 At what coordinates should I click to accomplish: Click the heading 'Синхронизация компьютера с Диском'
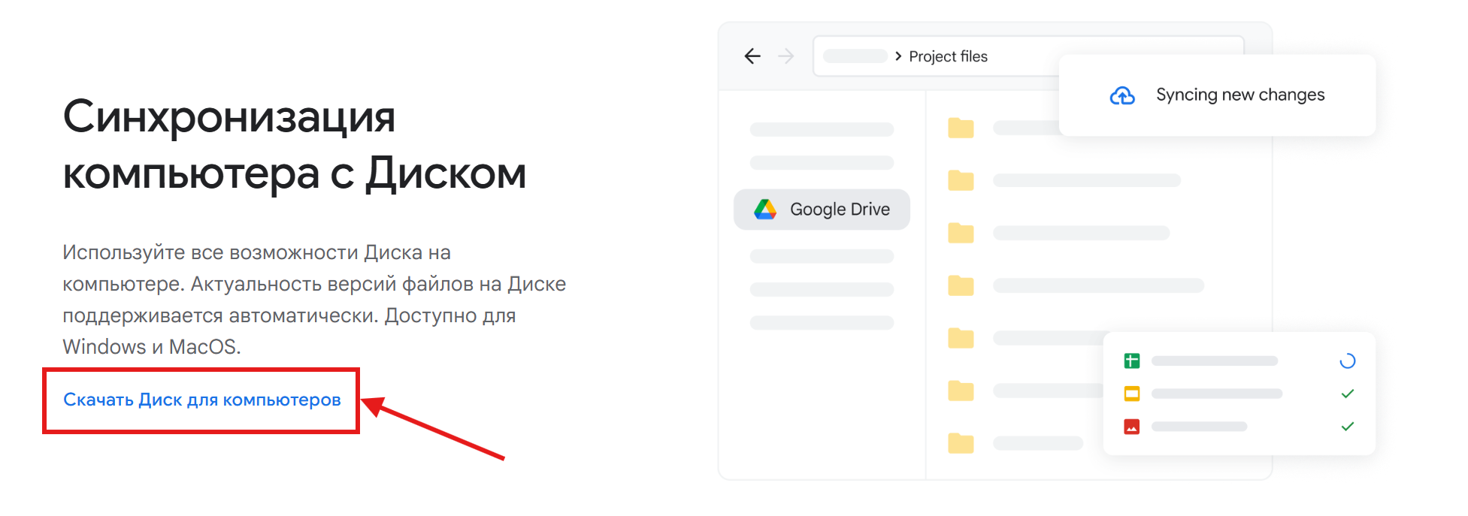(x=295, y=145)
